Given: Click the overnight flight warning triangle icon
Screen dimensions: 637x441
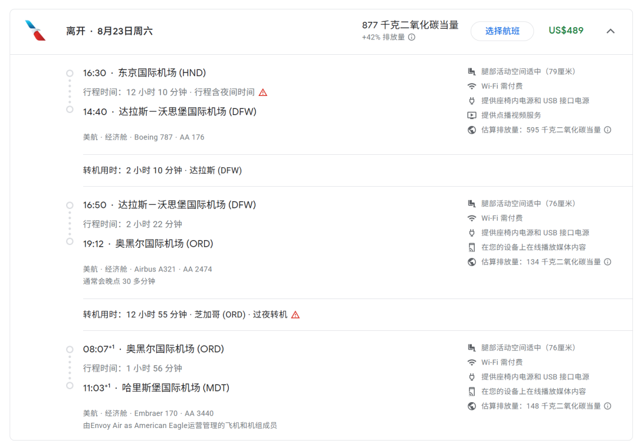Looking at the screenshot, I should point(263,92).
